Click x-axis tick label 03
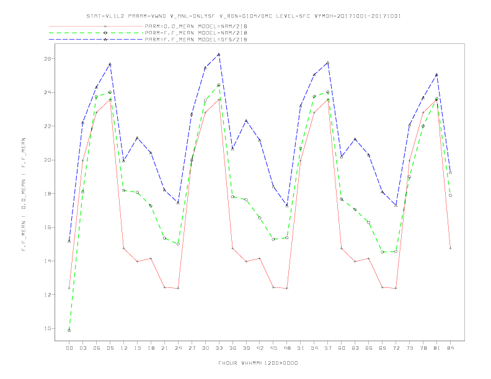Screen dimensions: 491x379 pyautogui.click(x=82, y=348)
